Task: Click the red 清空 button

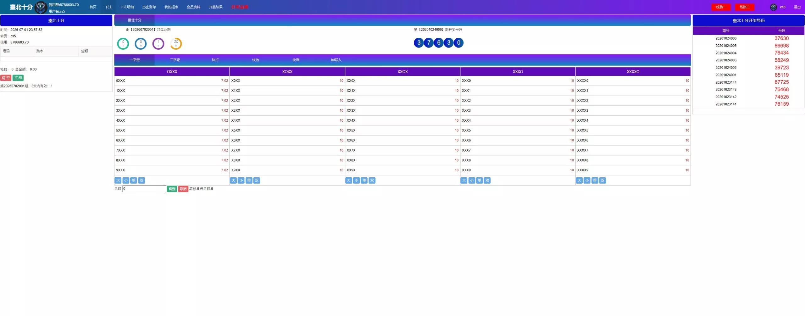Action: 6,78
